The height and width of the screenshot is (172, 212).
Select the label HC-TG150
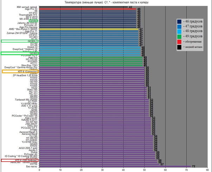[x=31, y=59]
